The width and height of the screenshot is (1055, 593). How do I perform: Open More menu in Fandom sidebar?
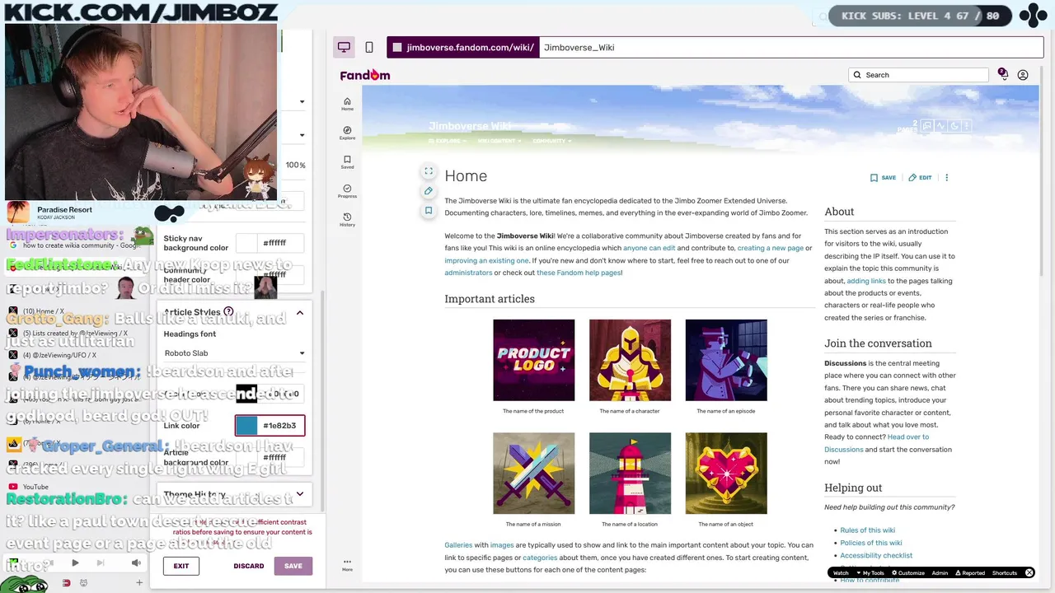click(347, 564)
